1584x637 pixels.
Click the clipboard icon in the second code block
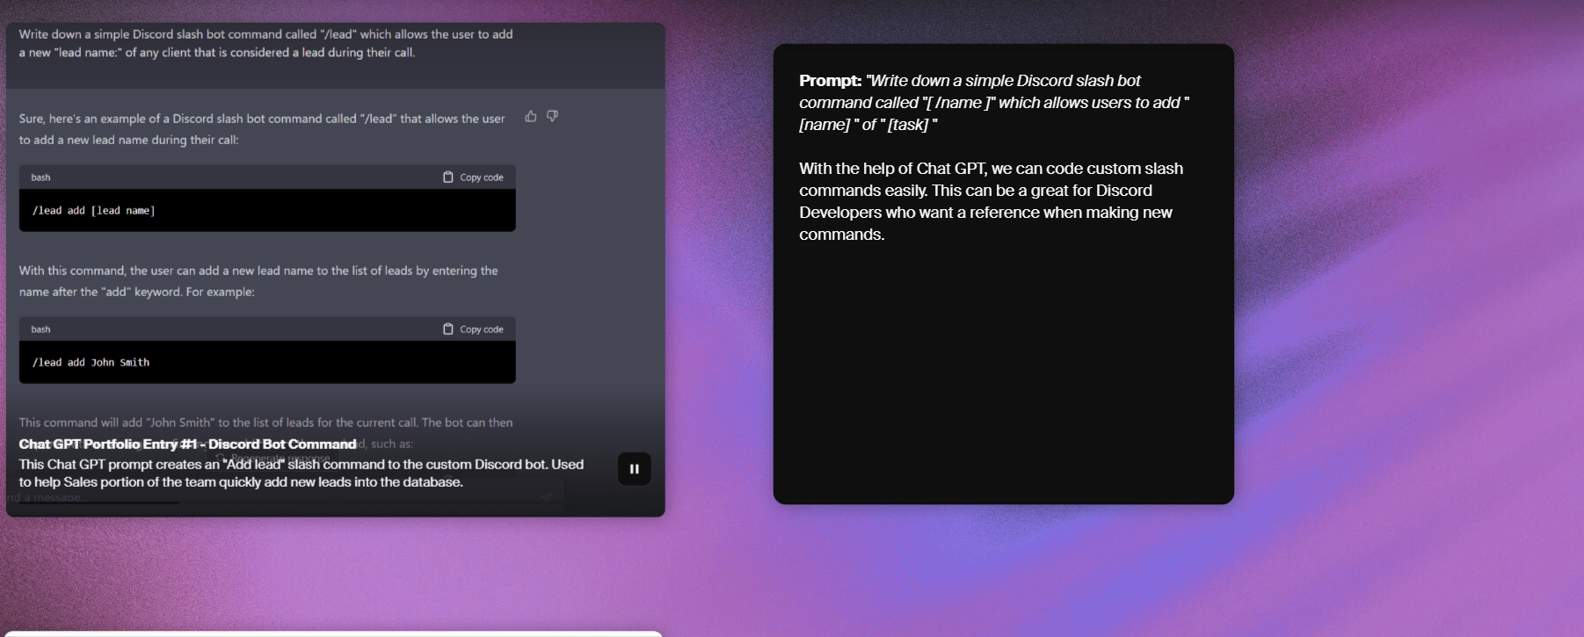448,329
